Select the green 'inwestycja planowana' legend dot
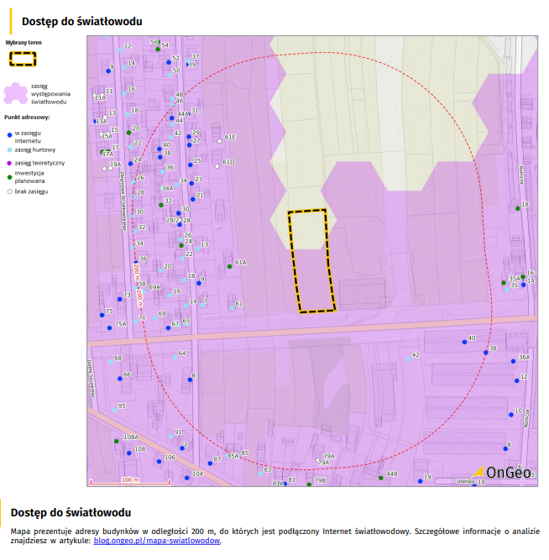The height and width of the screenshot is (560, 549). pyautogui.click(x=8, y=176)
